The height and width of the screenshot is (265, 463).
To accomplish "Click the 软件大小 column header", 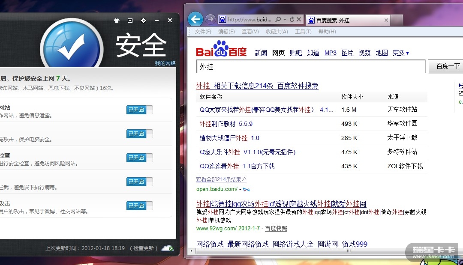I will (352, 97).
